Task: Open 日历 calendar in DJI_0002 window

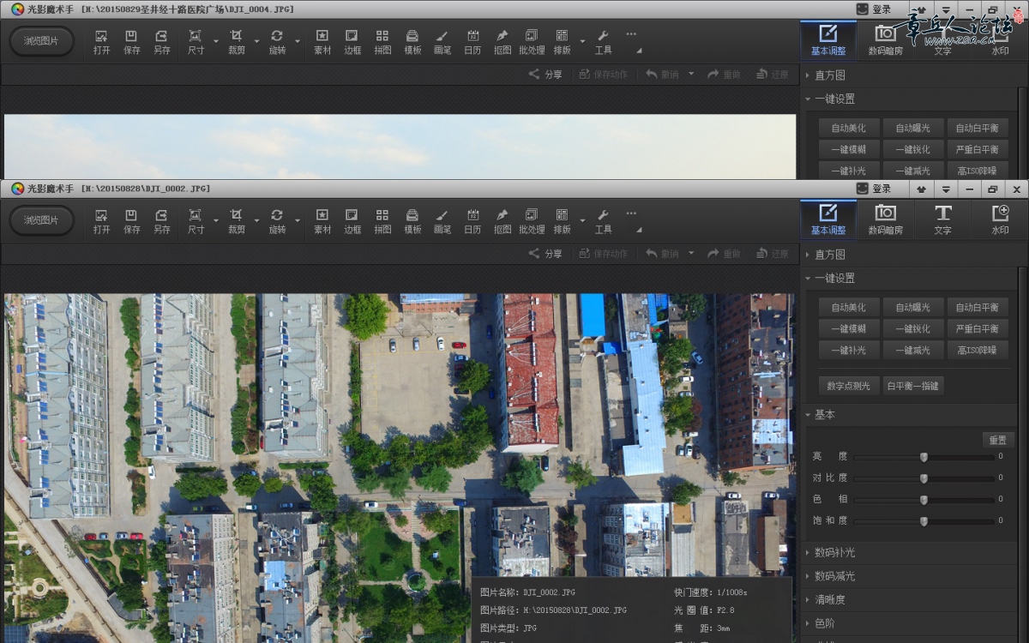Action: (x=472, y=220)
